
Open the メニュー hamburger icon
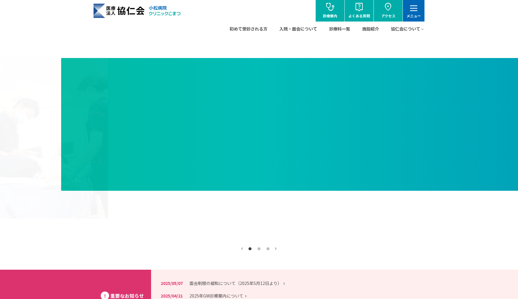(413, 8)
